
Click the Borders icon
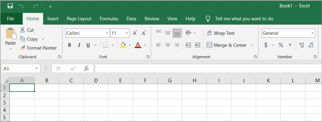click(106, 45)
